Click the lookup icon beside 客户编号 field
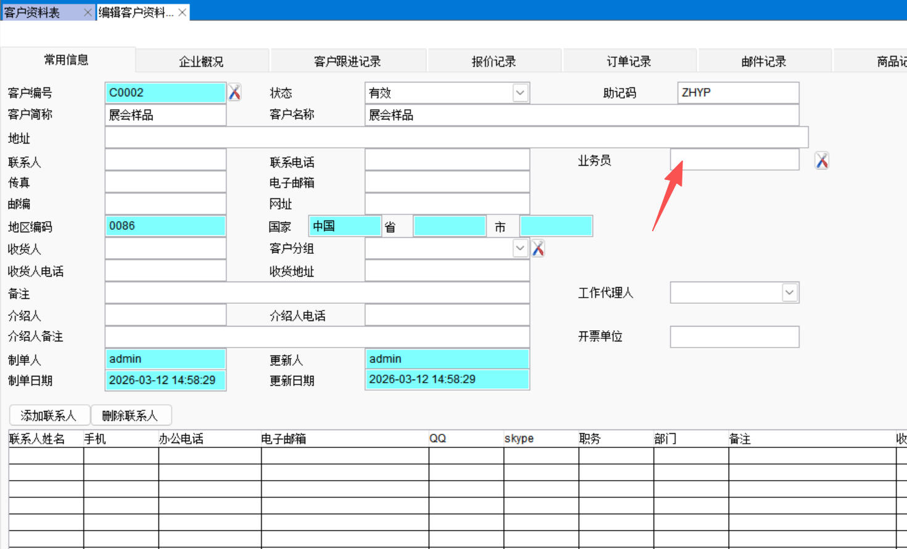This screenshot has height=549, width=907. 234,92
